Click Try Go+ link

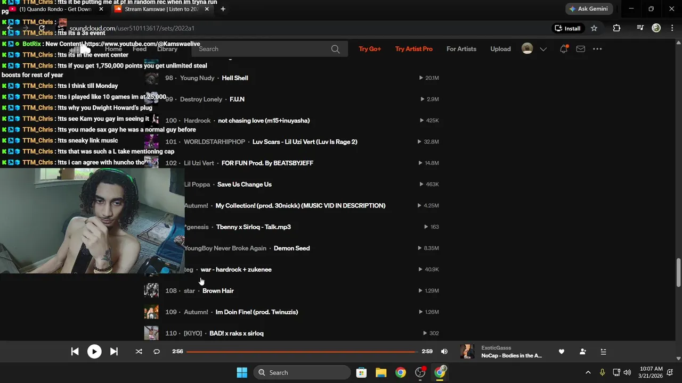[x=370, y=49]
